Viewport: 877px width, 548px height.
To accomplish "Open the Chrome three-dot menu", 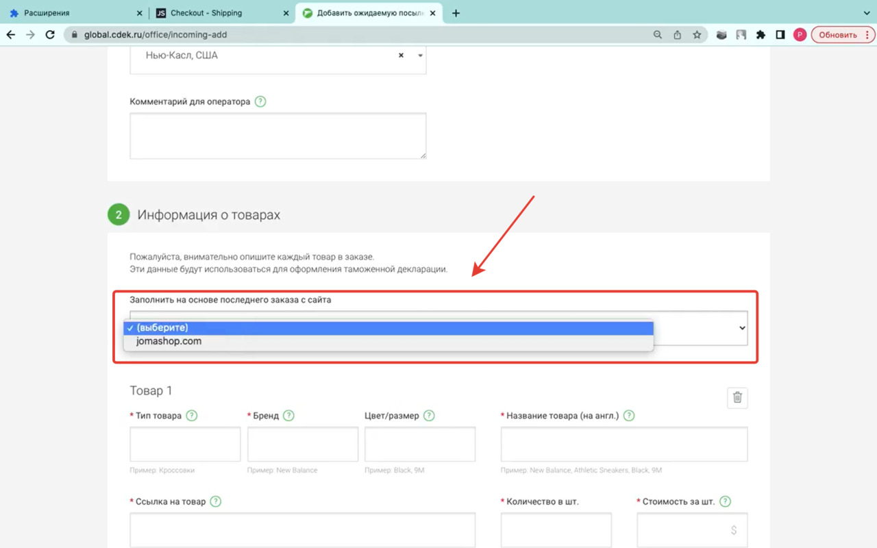I will click(867, 35).
